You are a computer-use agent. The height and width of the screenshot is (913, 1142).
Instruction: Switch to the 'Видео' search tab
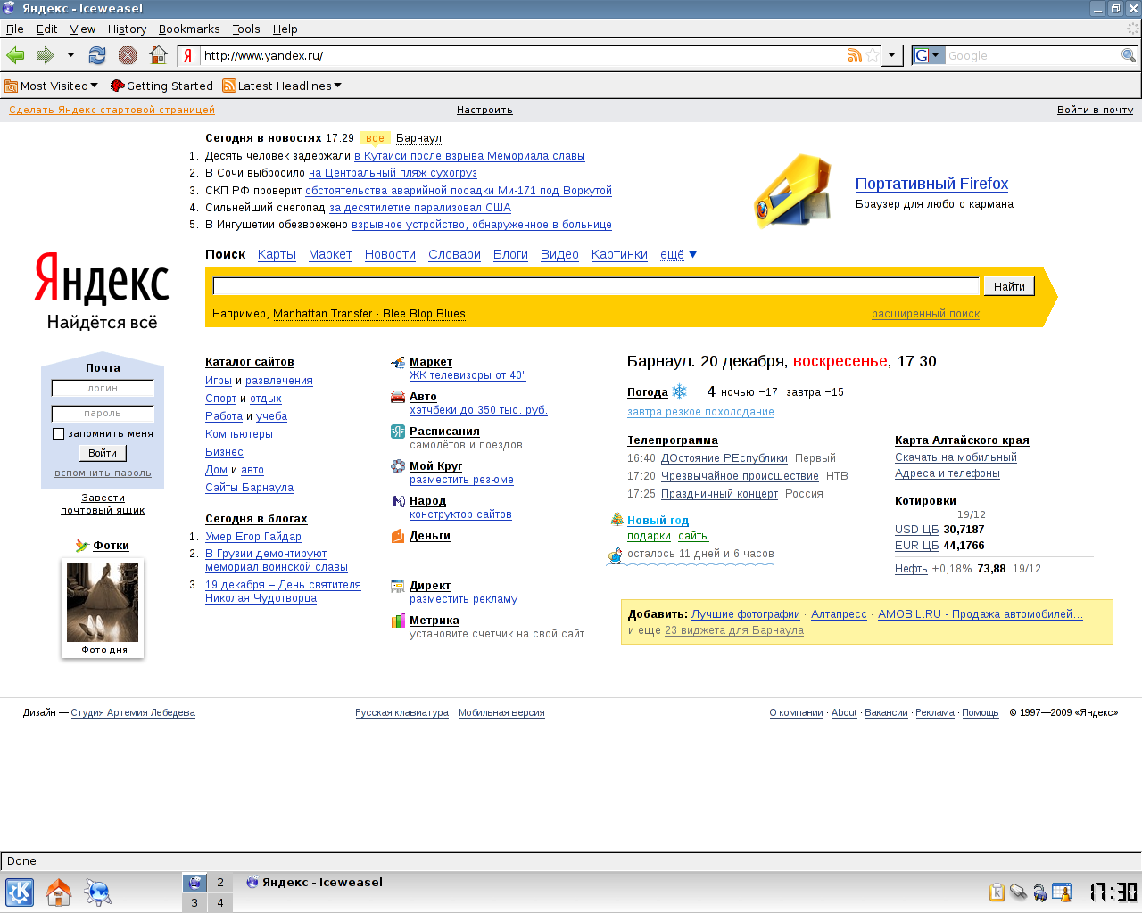(x=559, y=254)
